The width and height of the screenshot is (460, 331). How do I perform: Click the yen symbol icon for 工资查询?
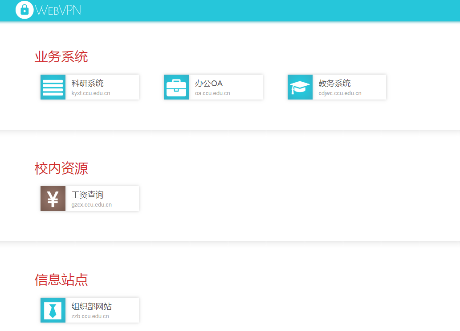[53, 199]
